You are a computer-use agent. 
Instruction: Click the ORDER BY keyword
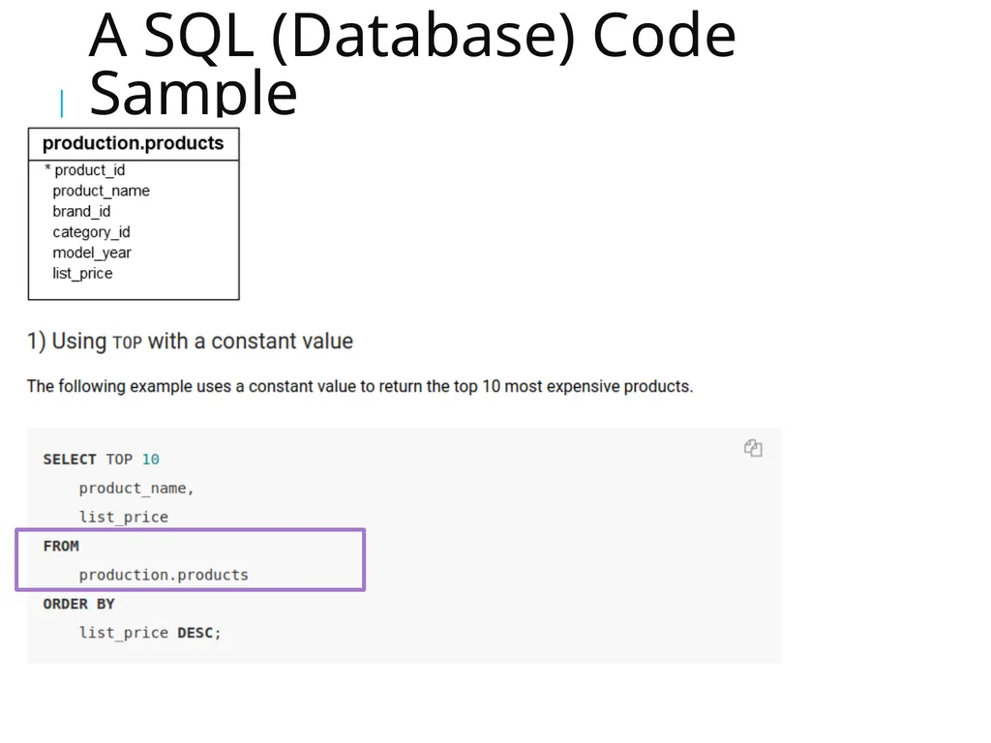pyautogui.click(x=79, y=604)
